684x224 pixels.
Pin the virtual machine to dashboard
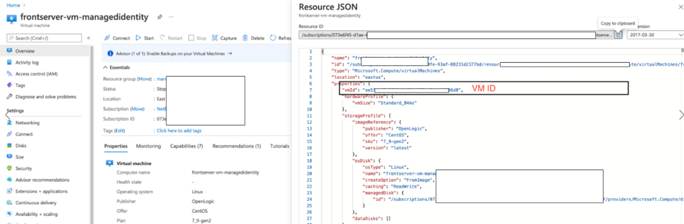coord(160,17)
